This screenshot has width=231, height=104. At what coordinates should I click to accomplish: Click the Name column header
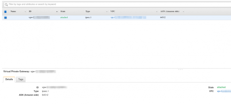[13, 11]
